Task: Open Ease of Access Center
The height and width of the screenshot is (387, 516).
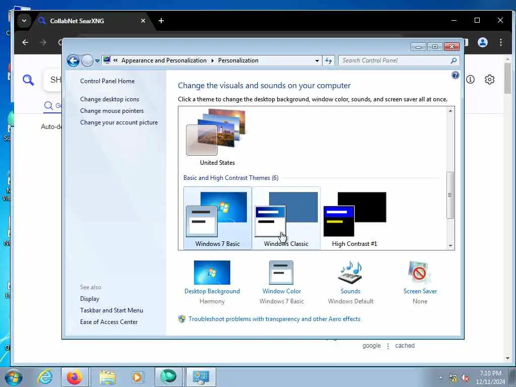Action: click(x=109, y=322)
